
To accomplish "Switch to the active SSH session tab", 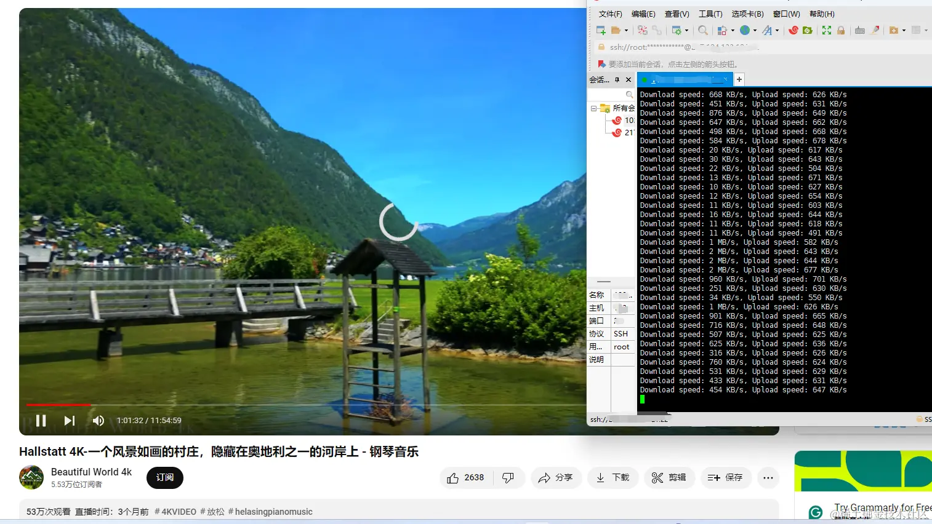I will pyautogui.click(x=683, y=79).
